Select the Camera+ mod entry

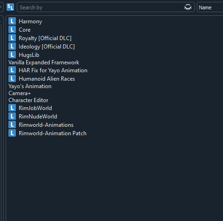click(x=20, y=93)
